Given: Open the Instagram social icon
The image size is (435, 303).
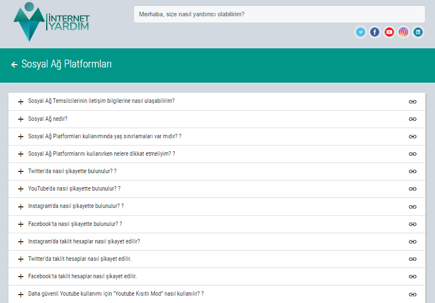Looking at the screenshot, I should [x=403, y=33].
